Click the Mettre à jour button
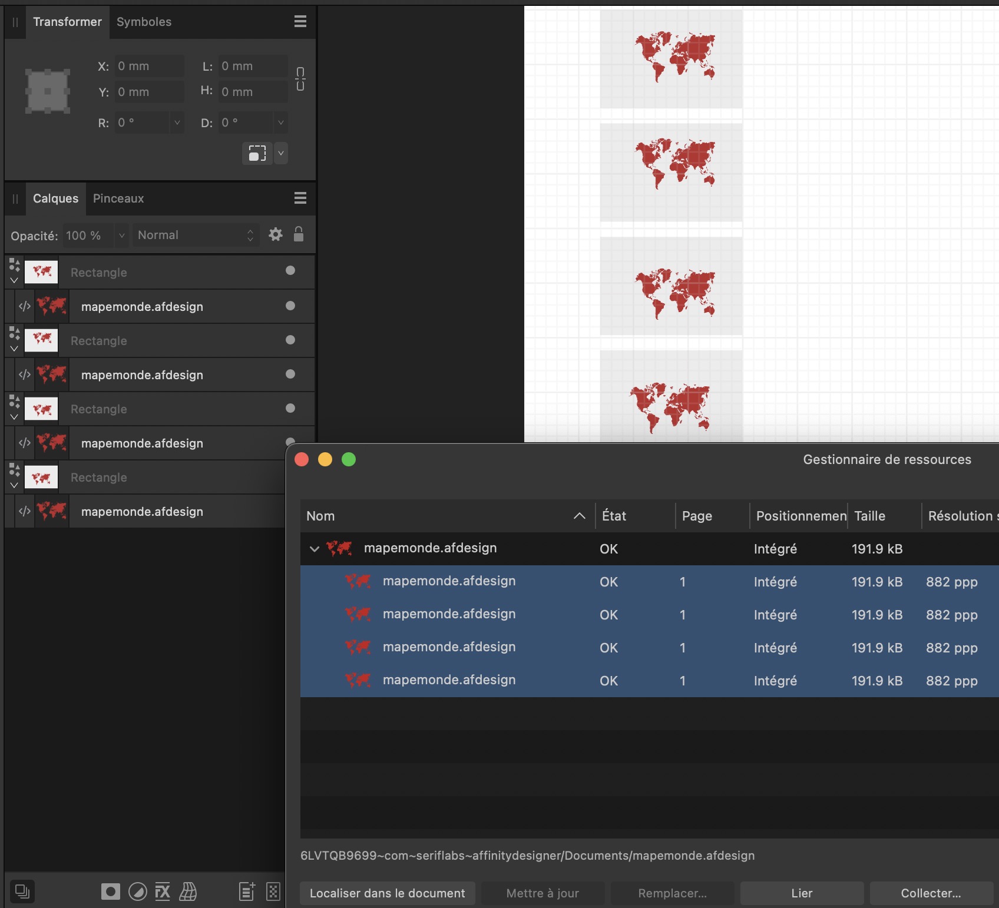This screenshot has width=999, height=908. coord(543,893)
